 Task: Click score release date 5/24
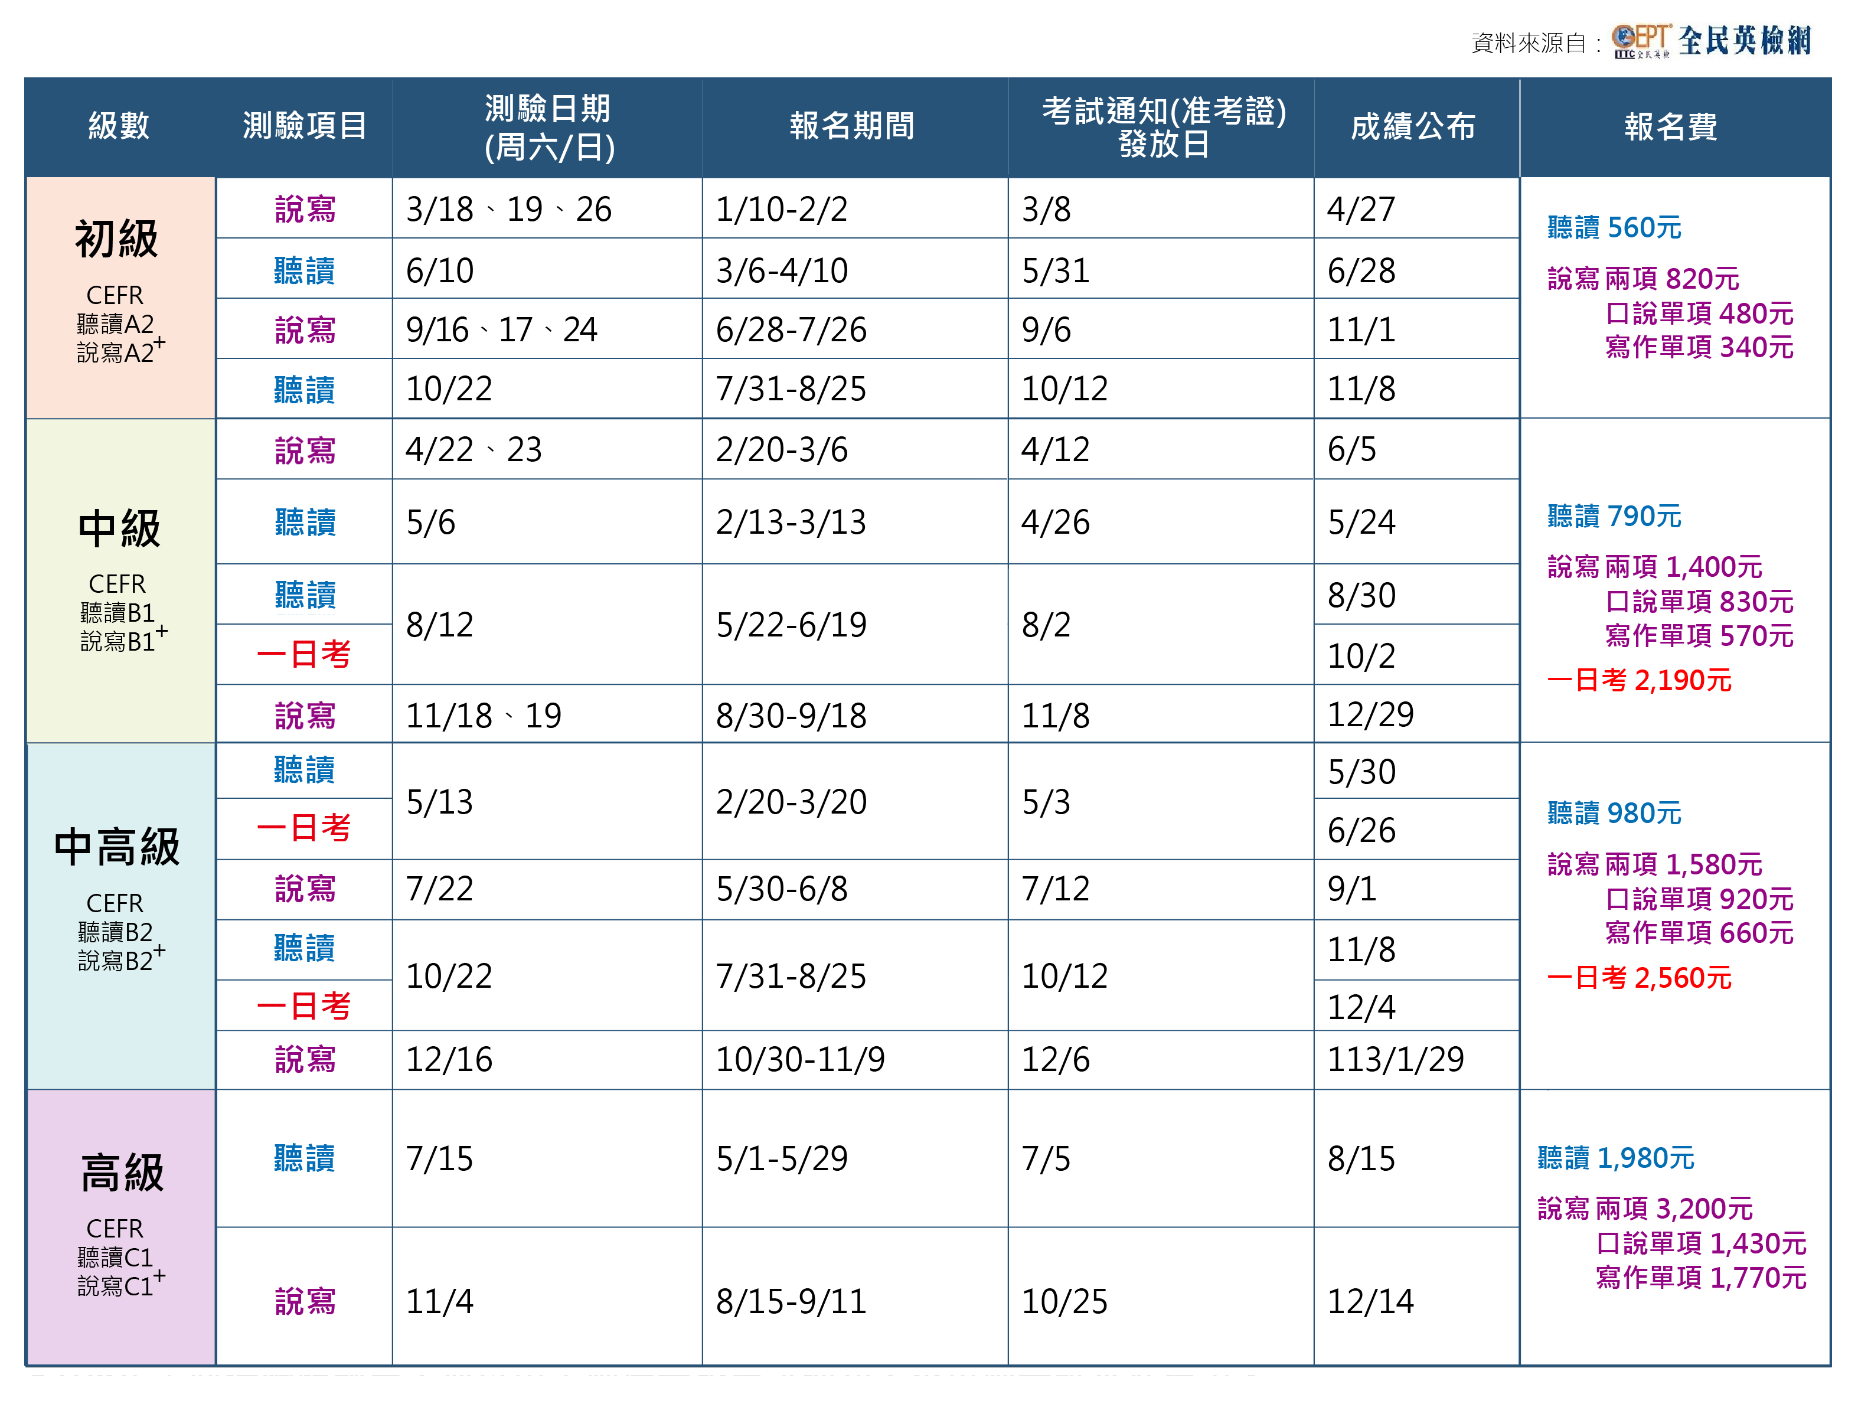coord(1361,523)
